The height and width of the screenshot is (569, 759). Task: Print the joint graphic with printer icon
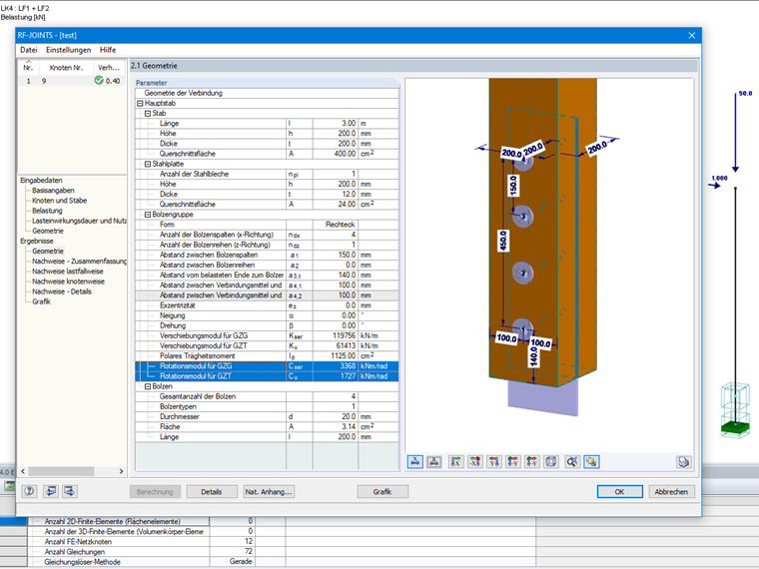click(x=683, y=461)
